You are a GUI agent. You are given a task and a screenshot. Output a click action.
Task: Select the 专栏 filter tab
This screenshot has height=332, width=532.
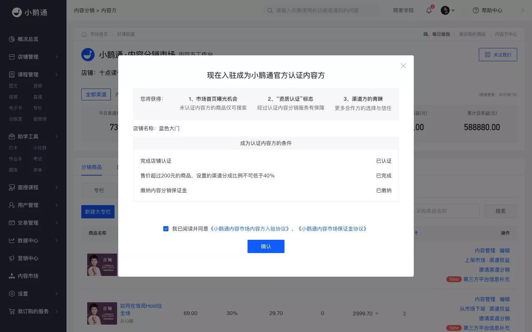[99, 190]
